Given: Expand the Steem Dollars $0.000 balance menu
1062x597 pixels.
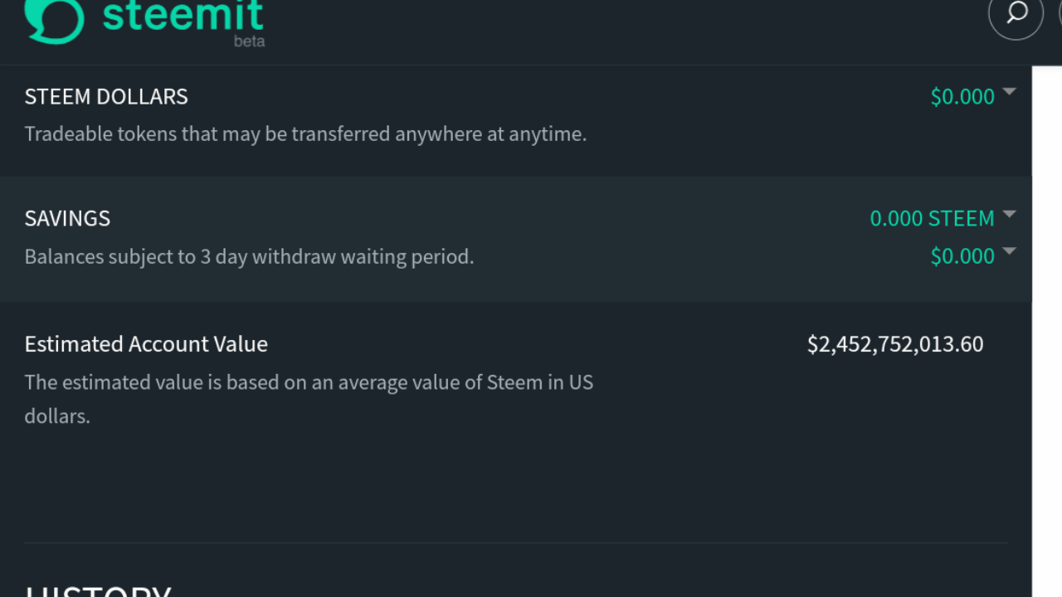Looking at the screenshot, I should click(x=962, y=97).
